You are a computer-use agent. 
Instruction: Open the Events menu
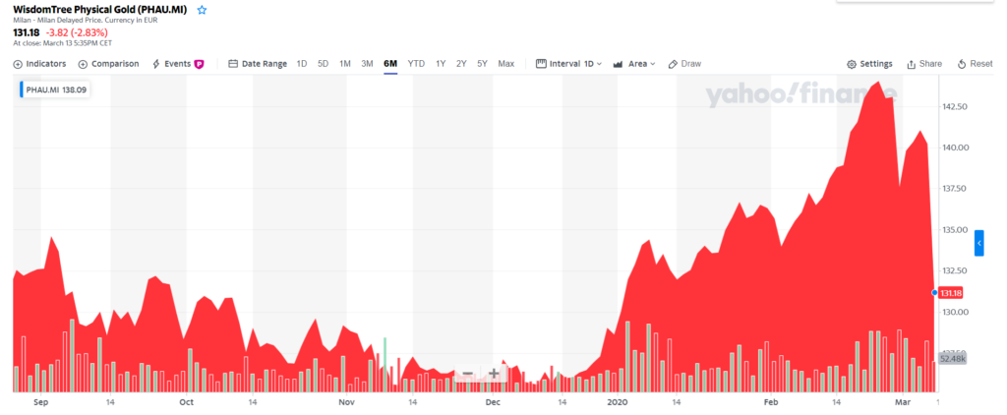click(x=178, y=64)
